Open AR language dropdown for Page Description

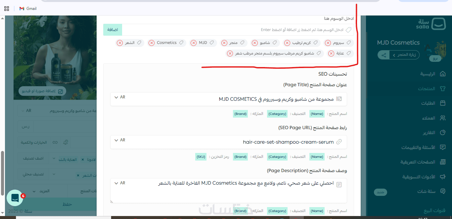pos(120,183)
